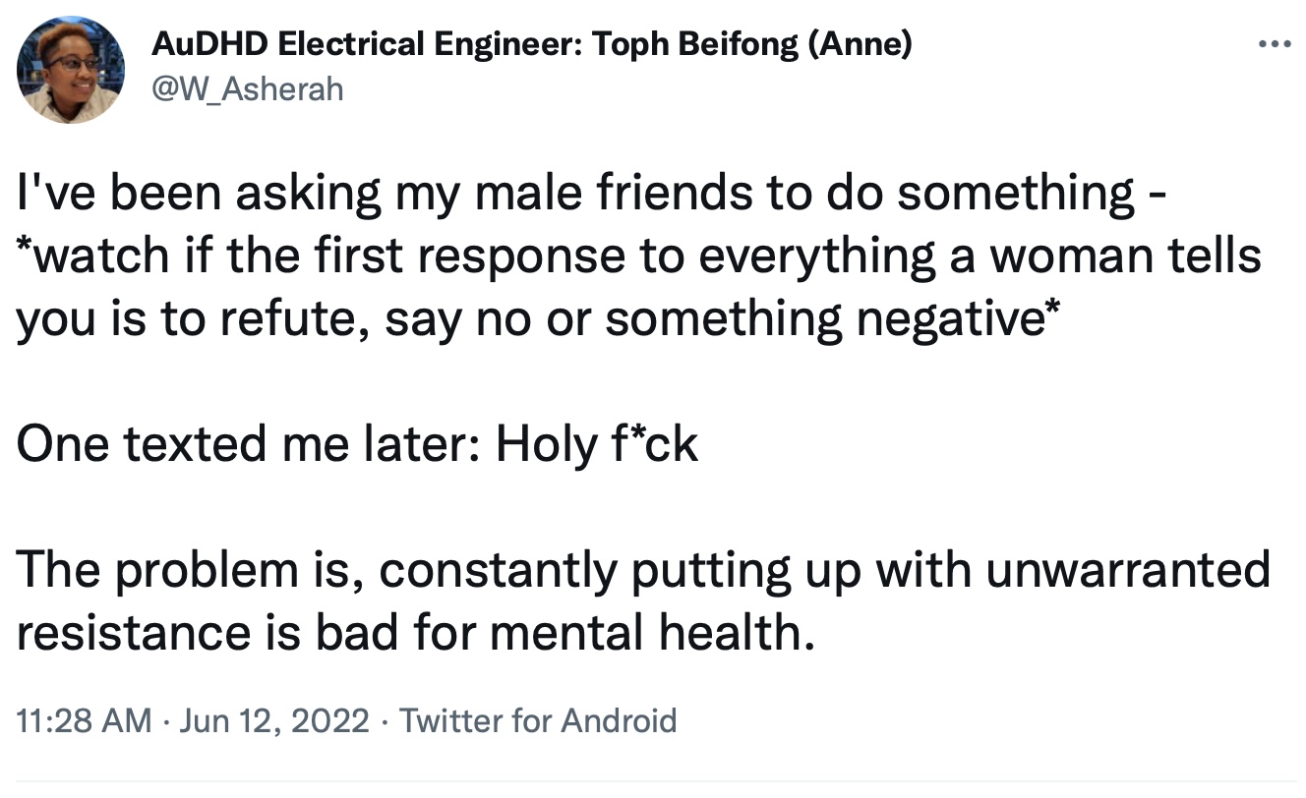Open the Twitter for Android source link
The width and height of the screenshot is (1306, 798).
point(538,721)
